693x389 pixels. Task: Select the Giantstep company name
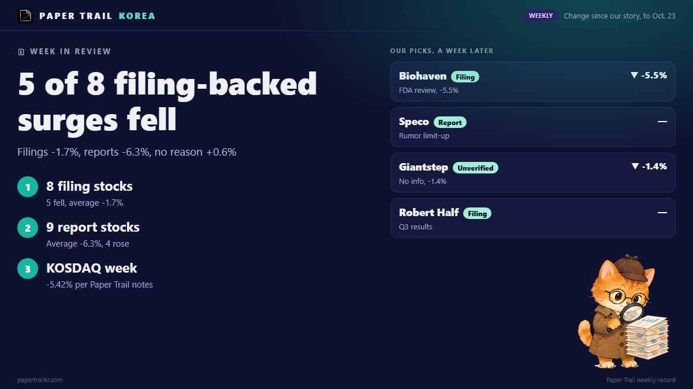tap(423, 167)
